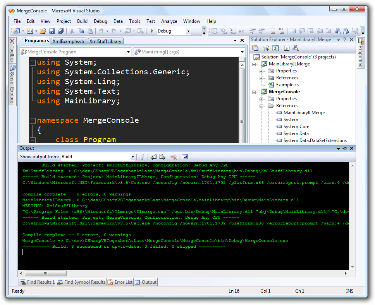This screenshot has height=305, width=375.
Task: Open the Properties window from Solution Explorer toolbar
Action: point(255,48)
